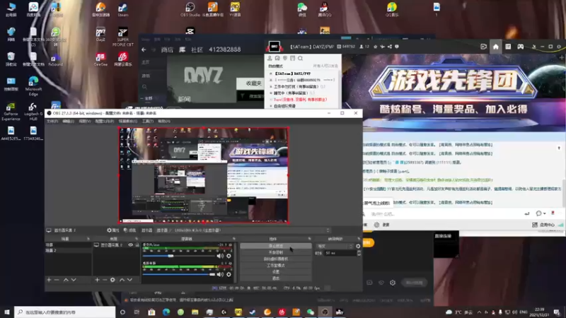The width and height of the screenshot is (566, 318).
Task: Click 停止推流 button in OBS controls
Action: pyautogui.click(x=276, y=246)
